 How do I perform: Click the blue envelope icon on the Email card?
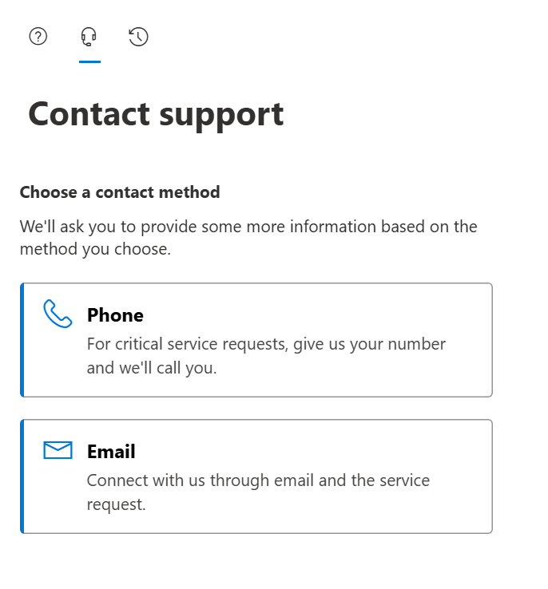pyautogui.click(x=58, y=450)
